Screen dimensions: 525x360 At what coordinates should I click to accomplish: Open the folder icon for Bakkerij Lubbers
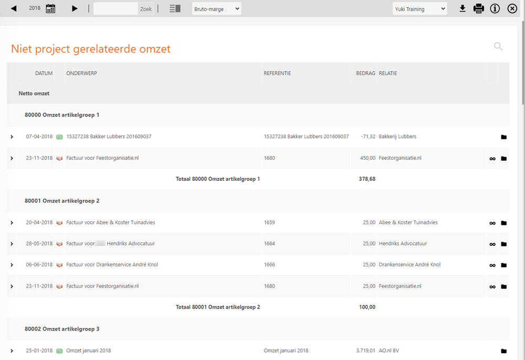[x=503, y=137]
